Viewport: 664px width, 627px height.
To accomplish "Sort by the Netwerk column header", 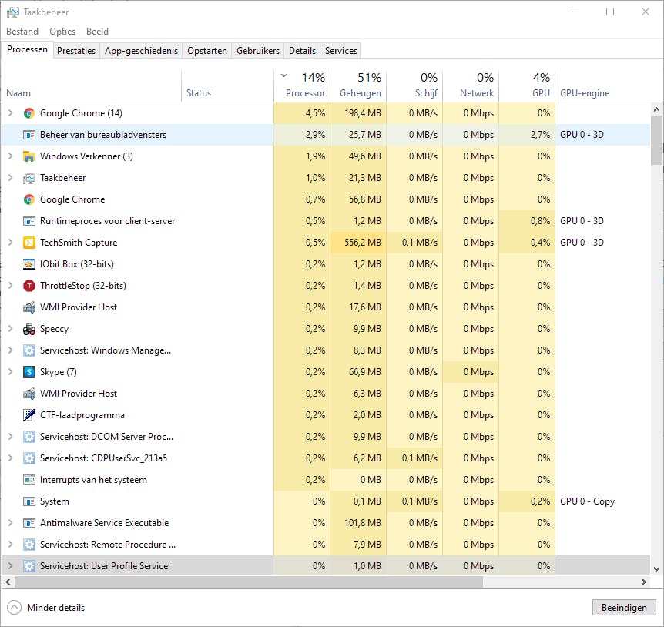I will click(x=471, y=86).
